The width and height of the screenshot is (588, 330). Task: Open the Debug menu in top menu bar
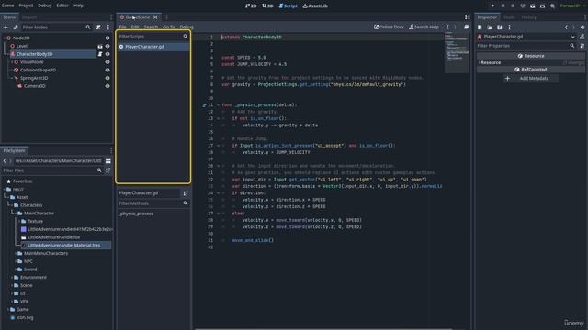[45, 5]
